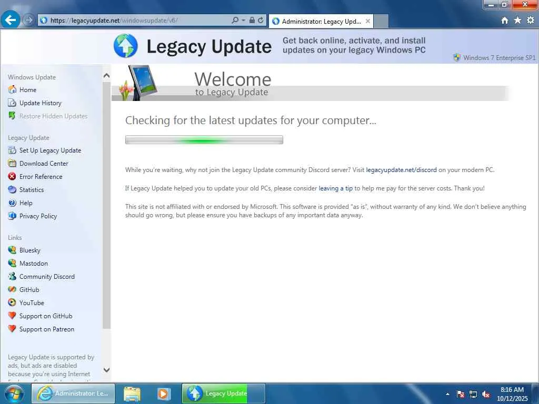Click the network tray icon

coord(473,394)
